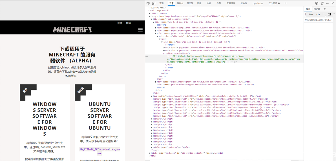Open the 控制台 tab
Image resolution: width=336 pixels, height=161 pixels.
click(x=180, y=3)
